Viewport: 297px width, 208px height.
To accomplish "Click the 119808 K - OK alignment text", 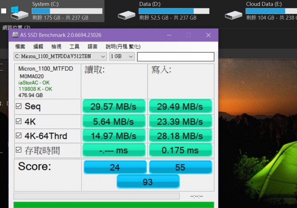I will coord(35,89).
